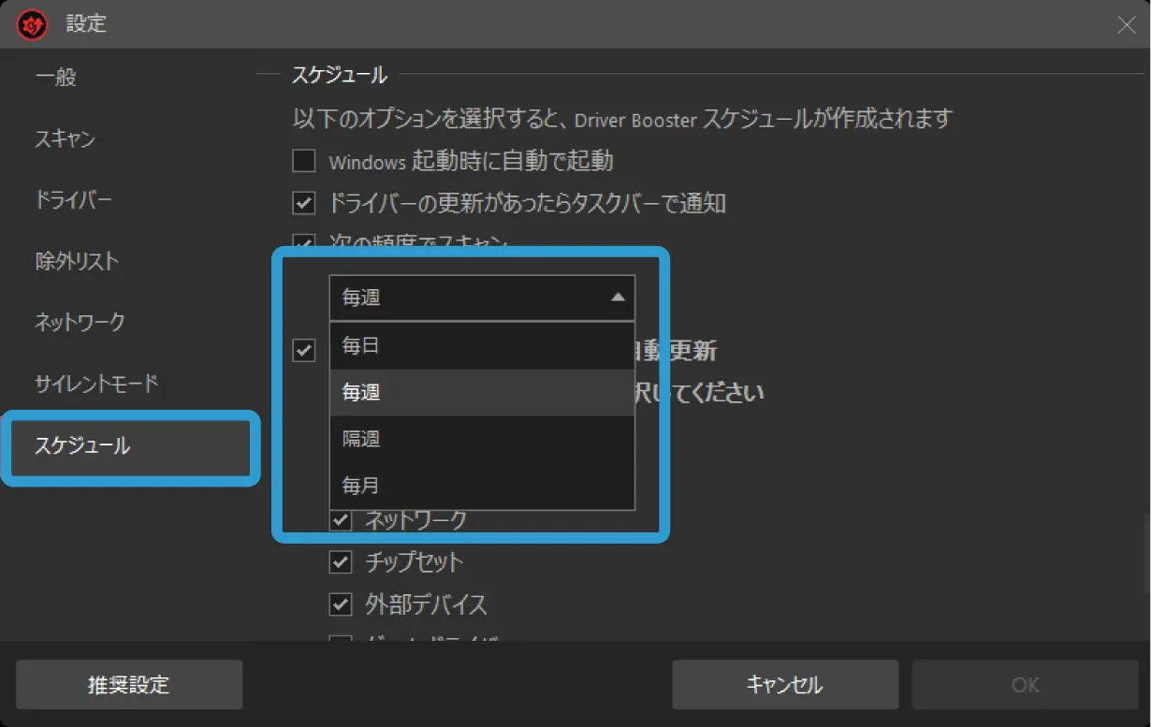Close the settings window
This screenshot has height=727, width=1151.
(x=1126, y=25)
